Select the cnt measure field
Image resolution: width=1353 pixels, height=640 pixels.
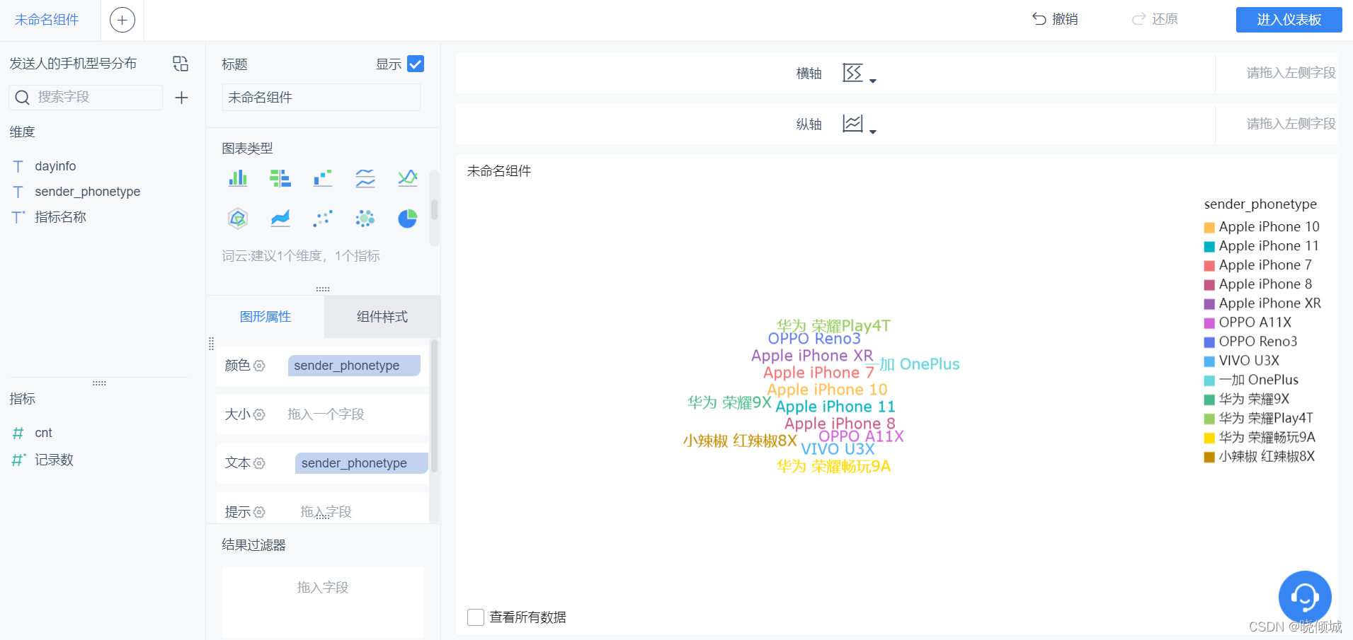43,433
